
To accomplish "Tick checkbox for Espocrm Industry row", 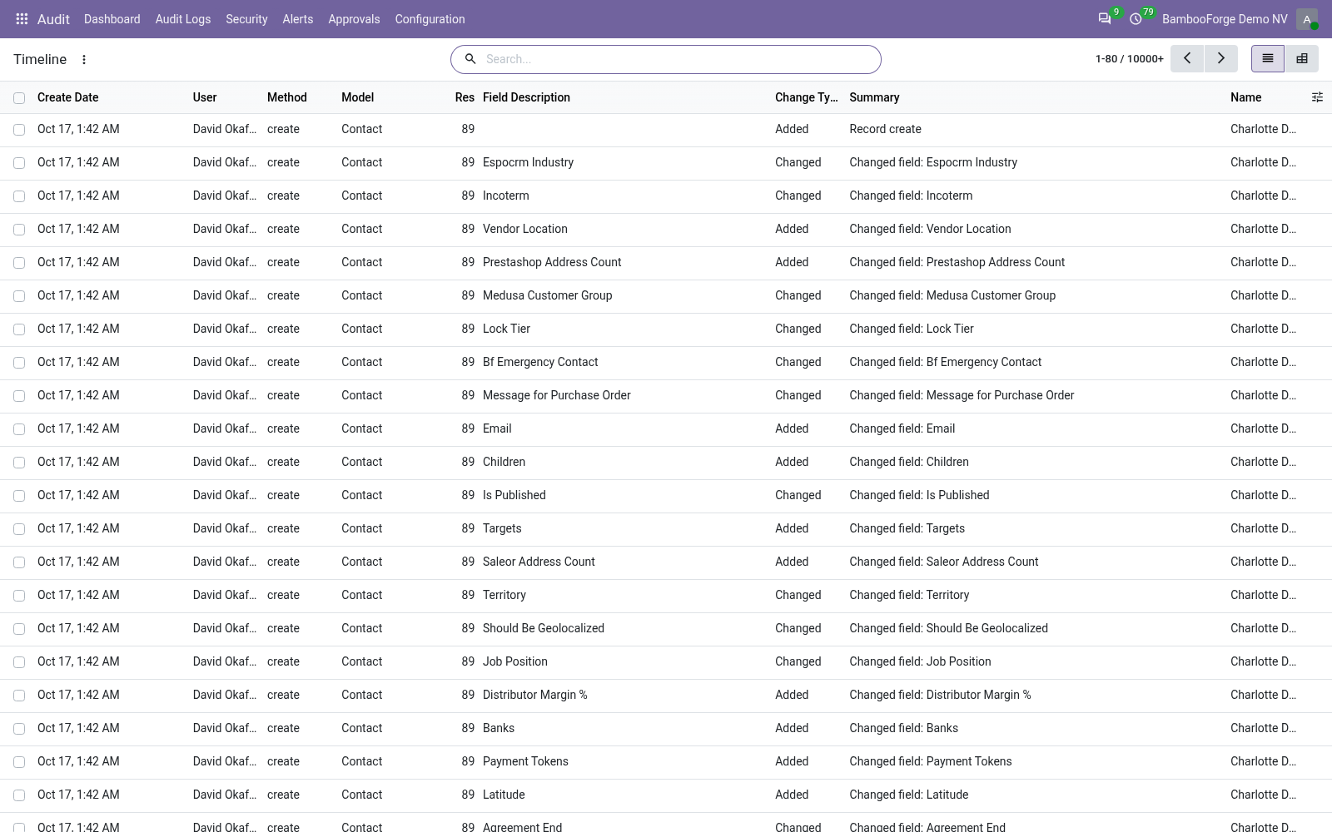I will [x=19, y=163].
